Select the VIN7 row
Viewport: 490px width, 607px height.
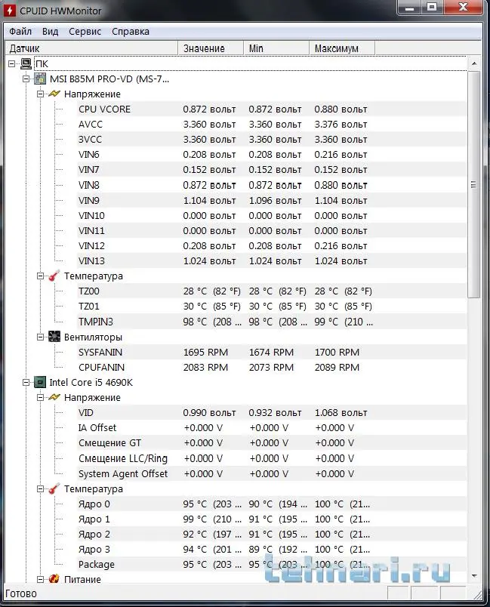(x=271, y=170)
